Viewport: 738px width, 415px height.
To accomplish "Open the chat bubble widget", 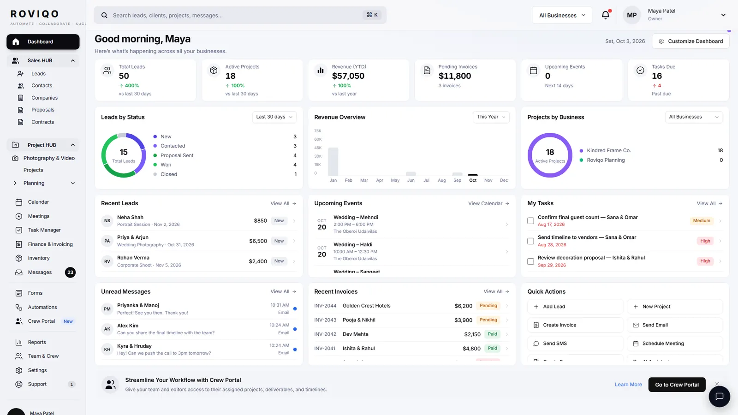I will point(719,397).
